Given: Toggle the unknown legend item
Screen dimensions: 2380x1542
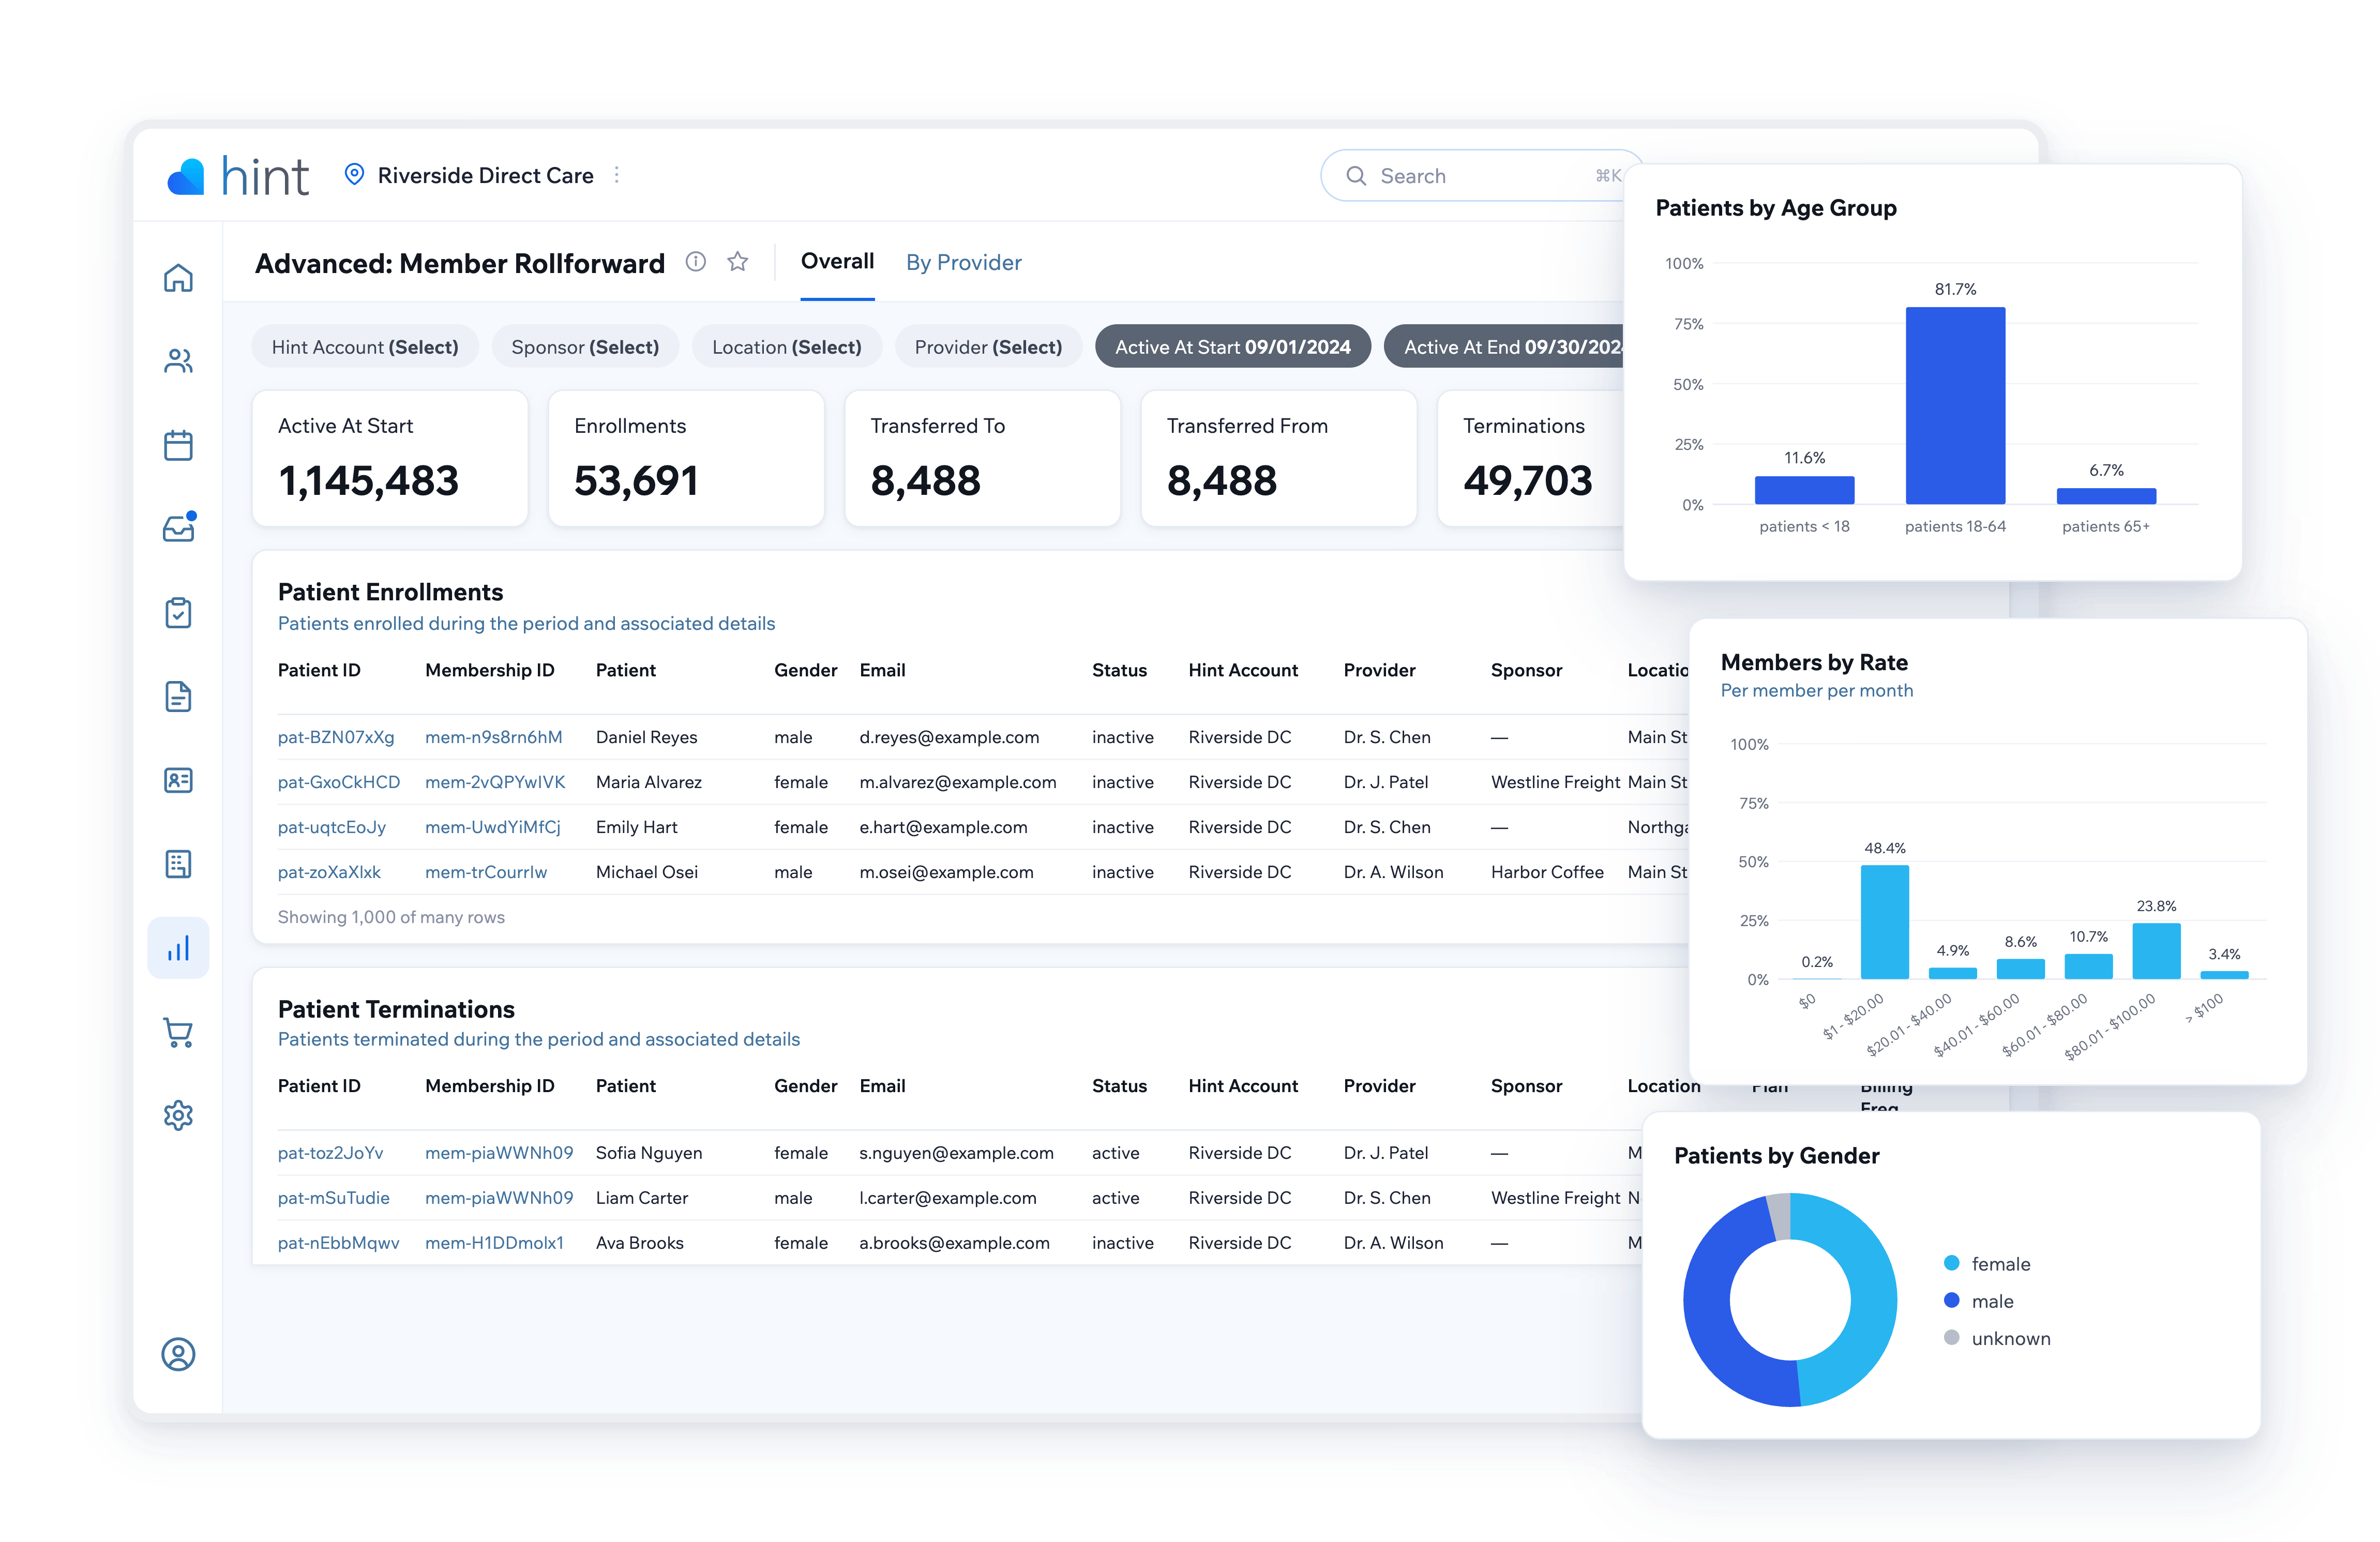Looking at the screenshot, I should coord(1997,1338).
